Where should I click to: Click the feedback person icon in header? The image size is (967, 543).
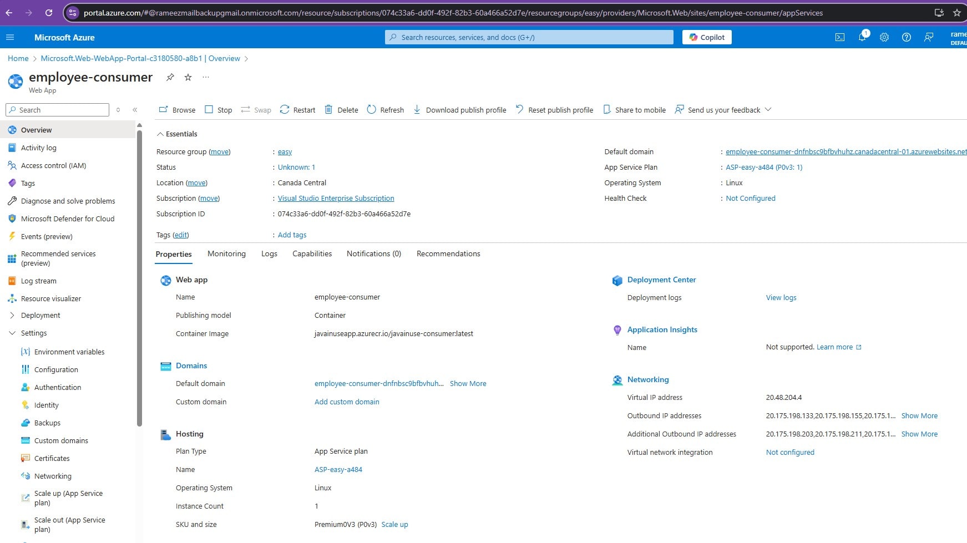click(929, 37)
